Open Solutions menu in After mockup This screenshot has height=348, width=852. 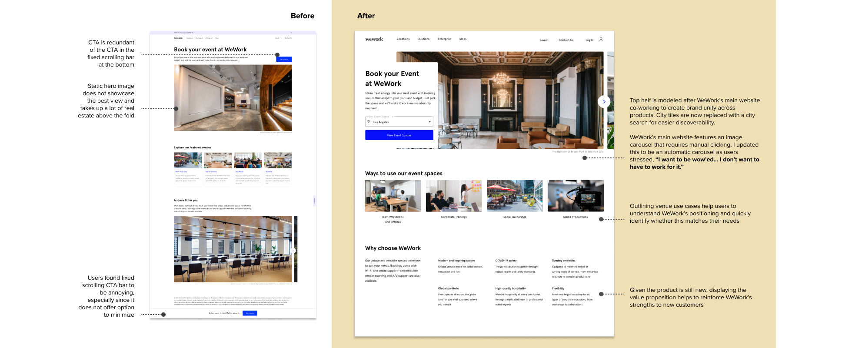pos(423,39)
